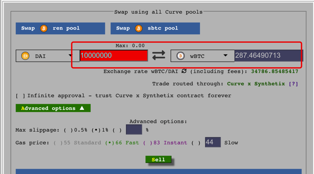
Task: Select the custom Slow gas price radio
Action: point(196,143)
